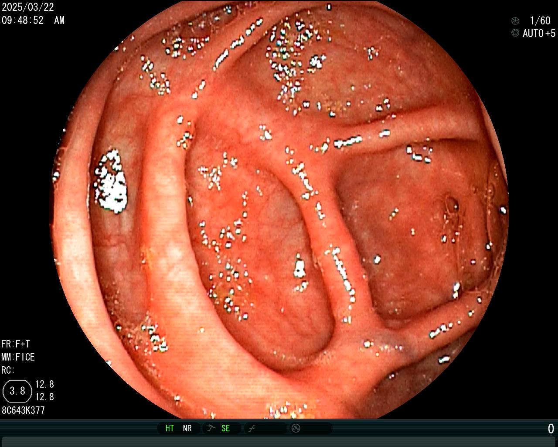The height and width of the screenshot is (447, 558).
Task: Click the lower 12.8 value
Action: point(44,397)
